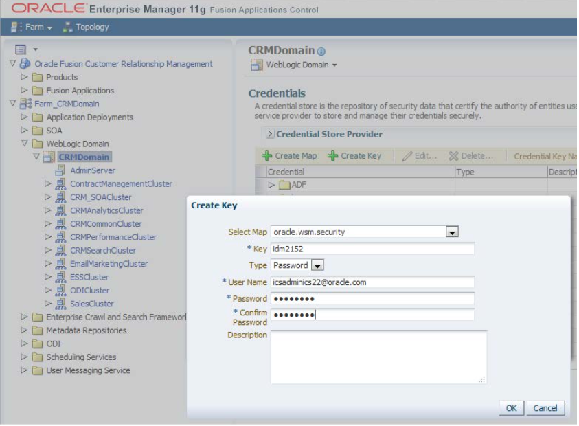Click the CRMAnalyticsCluster cluster icon

click(60, 210)
